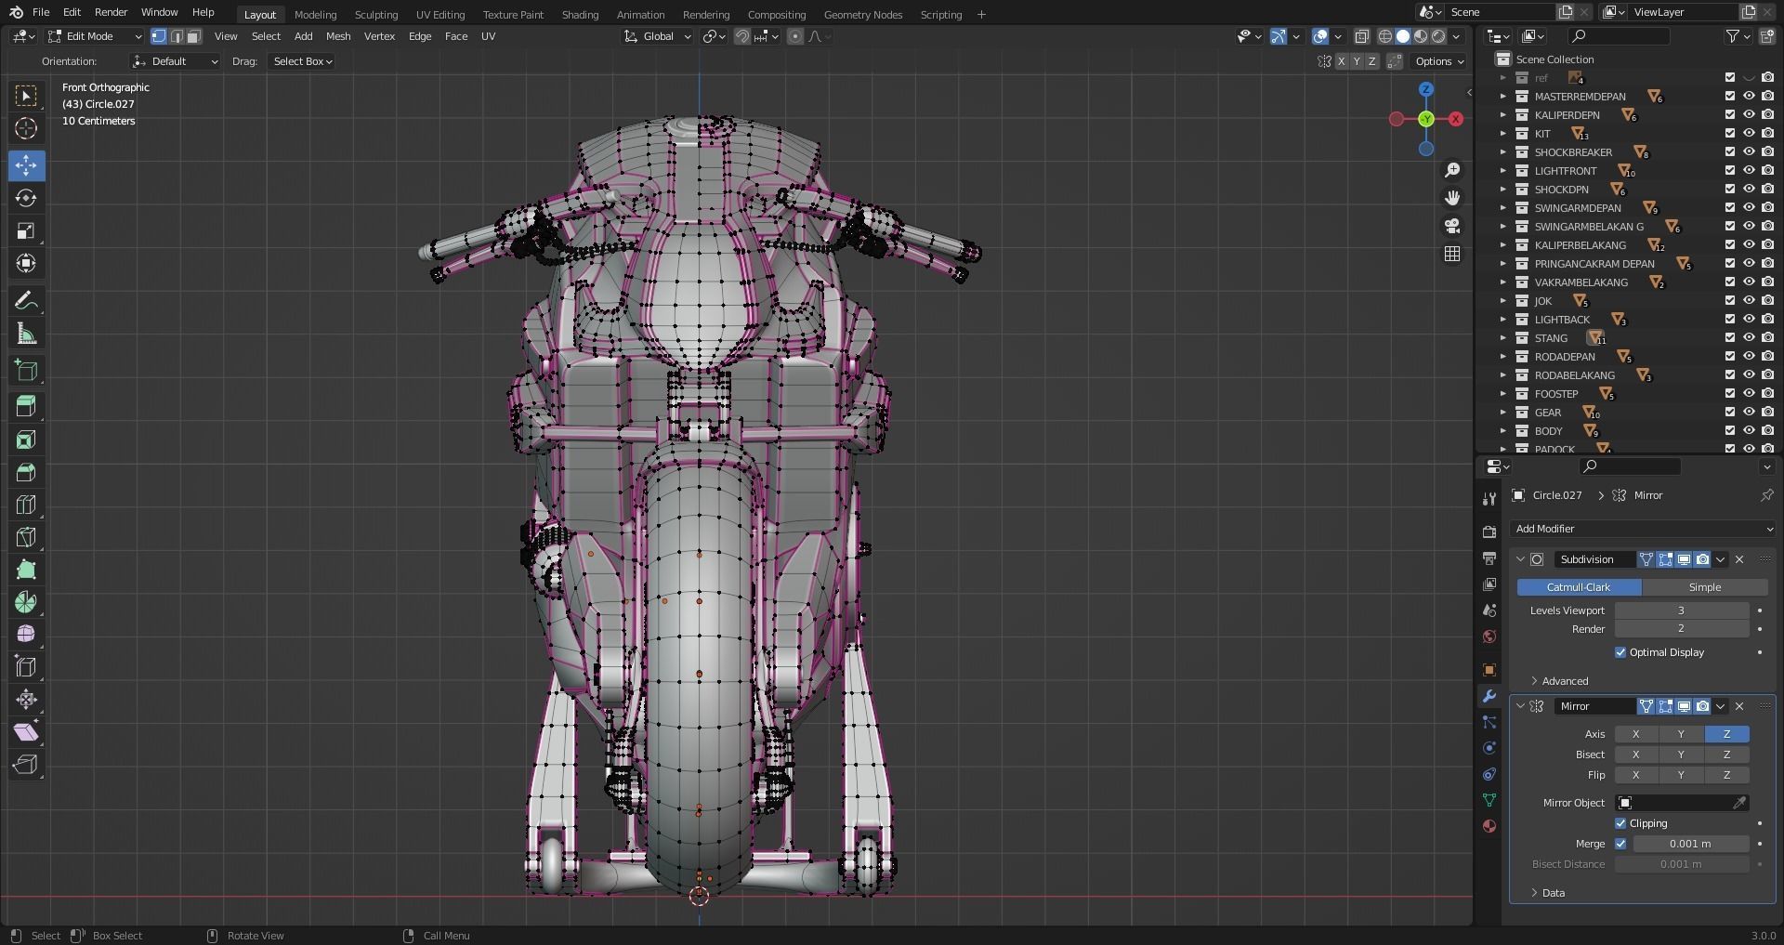Open the Orientation Default dropdown
The height and width of the screenshot is (945, 1784).
click(x=175, y=61)
